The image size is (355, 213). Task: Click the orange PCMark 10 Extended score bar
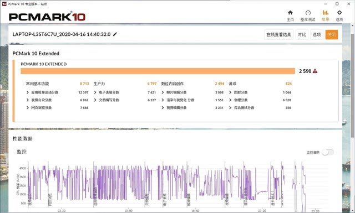158,71
